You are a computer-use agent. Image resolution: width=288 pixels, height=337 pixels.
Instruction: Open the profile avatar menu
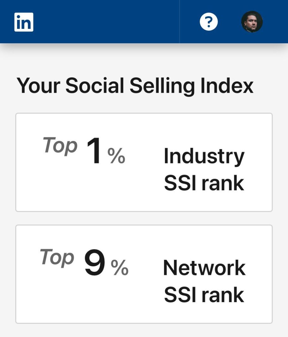(x=252, y=22)
